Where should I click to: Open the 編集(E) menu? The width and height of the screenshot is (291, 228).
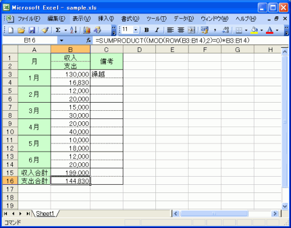point(56,19)
